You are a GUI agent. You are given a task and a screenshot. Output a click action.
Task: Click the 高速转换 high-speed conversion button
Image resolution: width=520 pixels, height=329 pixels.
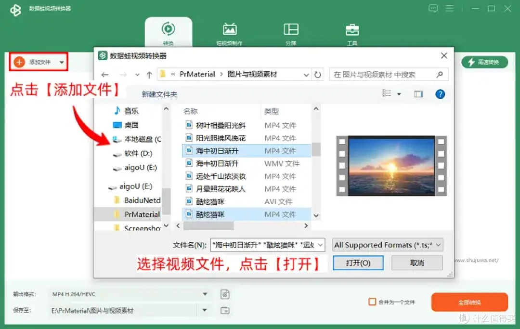coord(484,62)
